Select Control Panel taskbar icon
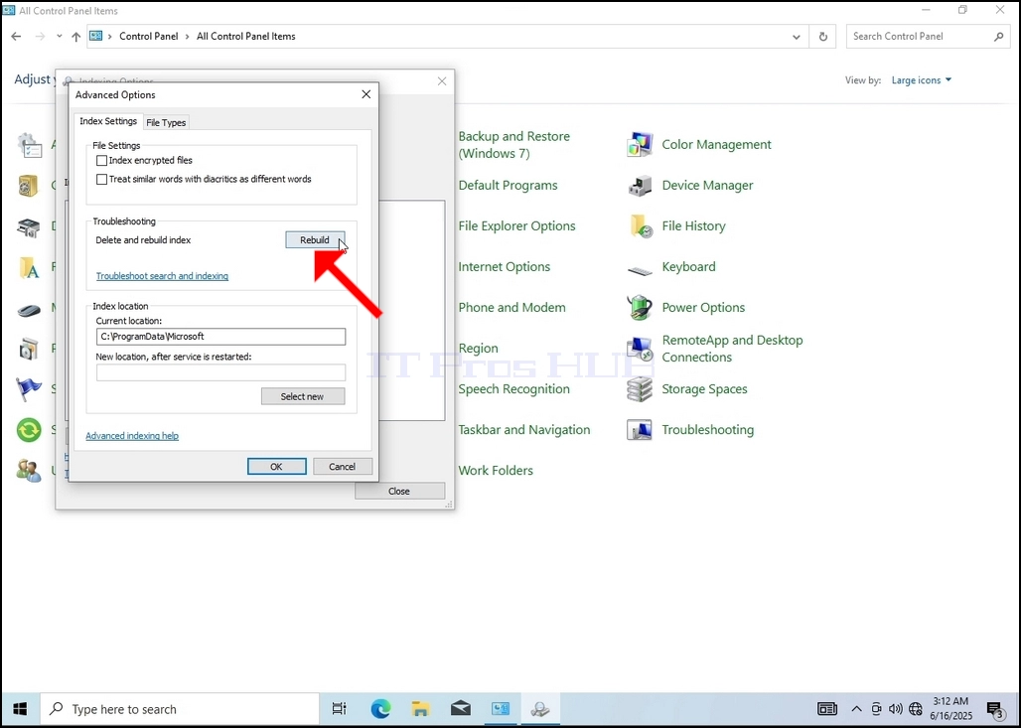 coord(501,709)
